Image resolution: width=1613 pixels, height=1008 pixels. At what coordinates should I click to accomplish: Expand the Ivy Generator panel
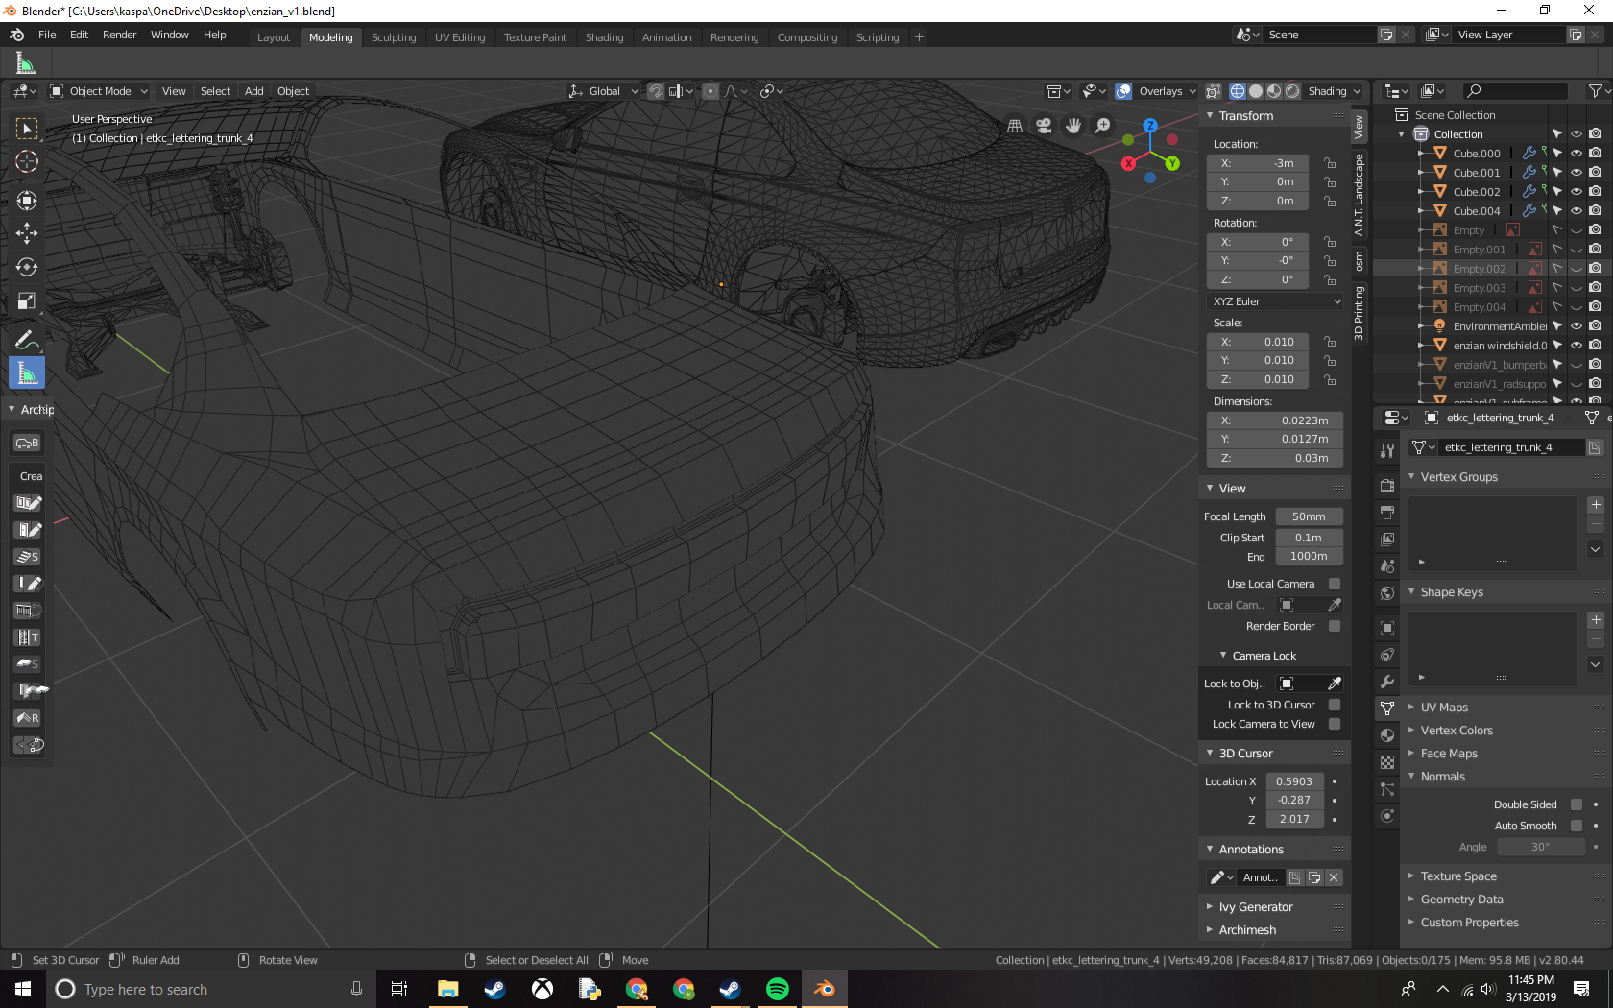point(1256,907)
